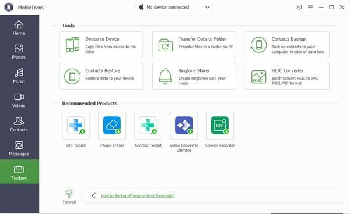Select the Android Toolkit product icon
This screenshot has height=214, width=350.
pos(148,126)
